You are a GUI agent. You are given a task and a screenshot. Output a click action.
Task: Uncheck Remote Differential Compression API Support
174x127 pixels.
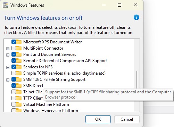coord(14,61)
